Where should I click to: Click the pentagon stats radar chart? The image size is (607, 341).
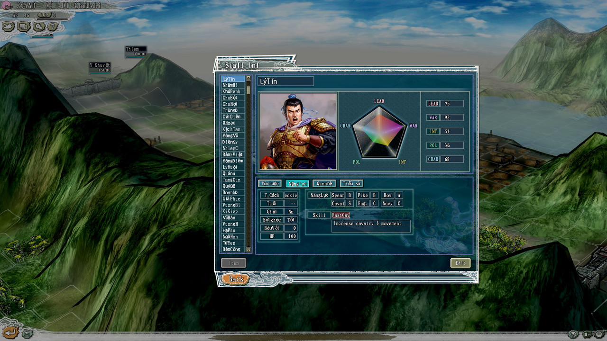(379, 132)
